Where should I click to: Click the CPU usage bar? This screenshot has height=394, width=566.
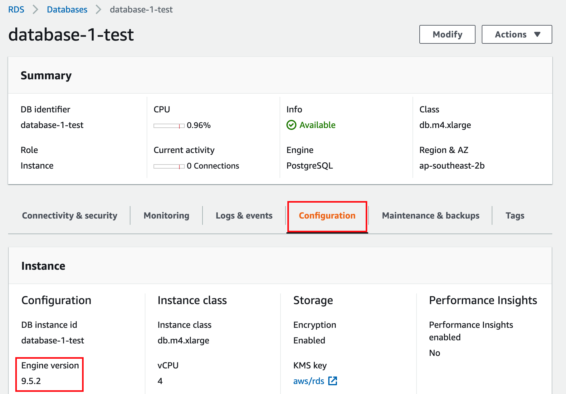coord(169,126)
